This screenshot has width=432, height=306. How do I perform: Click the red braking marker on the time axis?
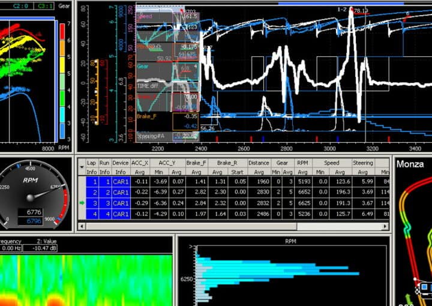pos(217,139)
